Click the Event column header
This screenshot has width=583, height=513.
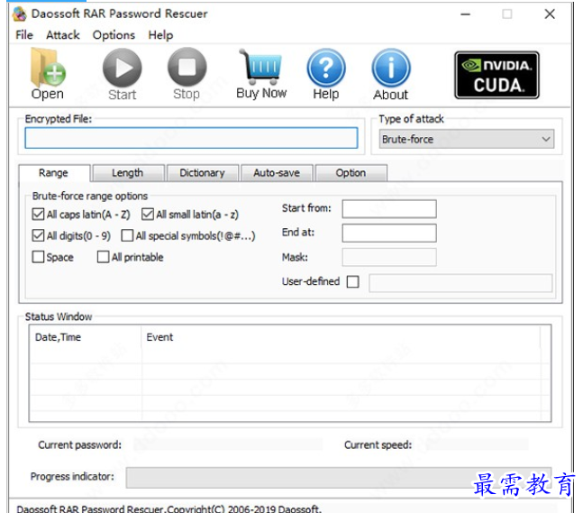341,337
